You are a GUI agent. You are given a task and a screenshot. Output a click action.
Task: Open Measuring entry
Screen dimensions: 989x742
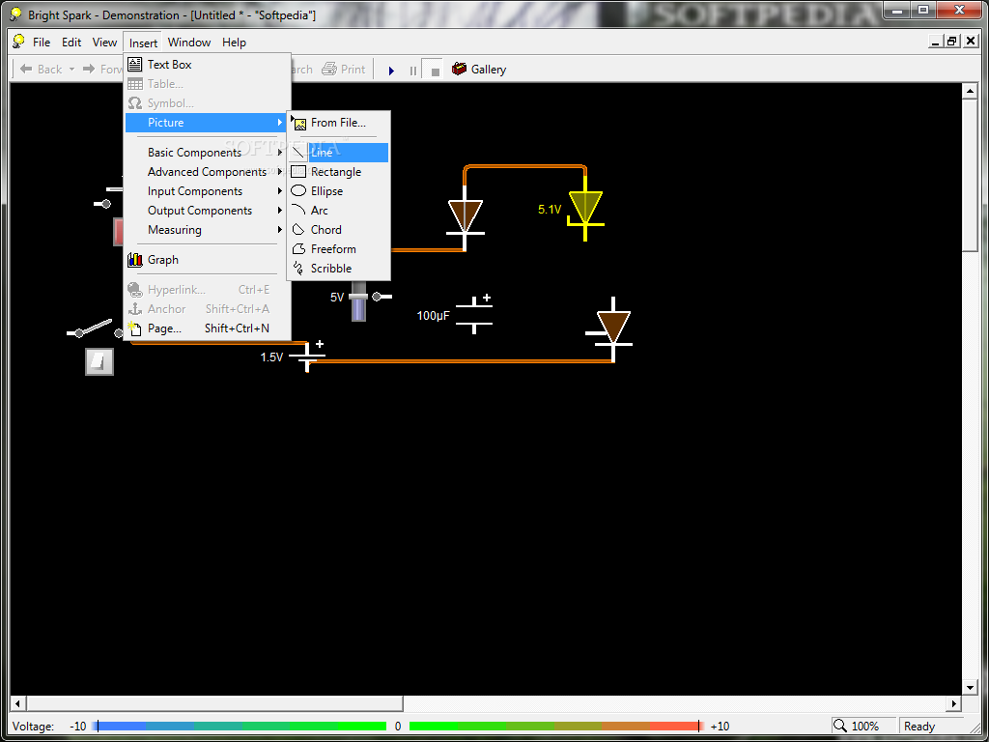pyautogui.click(x=207, y=230)
